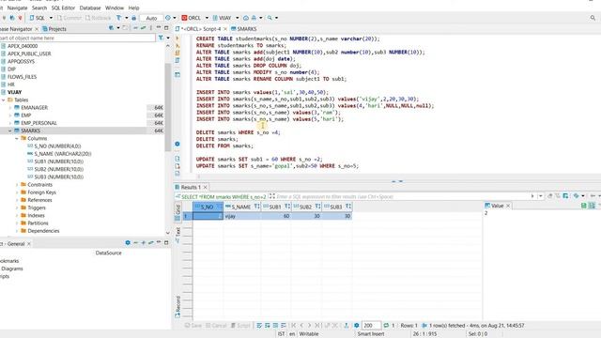Expand the Foreign Keys folder
Image resolution: width=601 pixels, height=338 pixels.
tap(17, 192)
